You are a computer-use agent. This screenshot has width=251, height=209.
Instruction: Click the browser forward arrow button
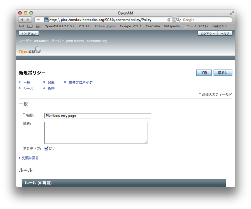pyautogui.click(x=29, y=20)
